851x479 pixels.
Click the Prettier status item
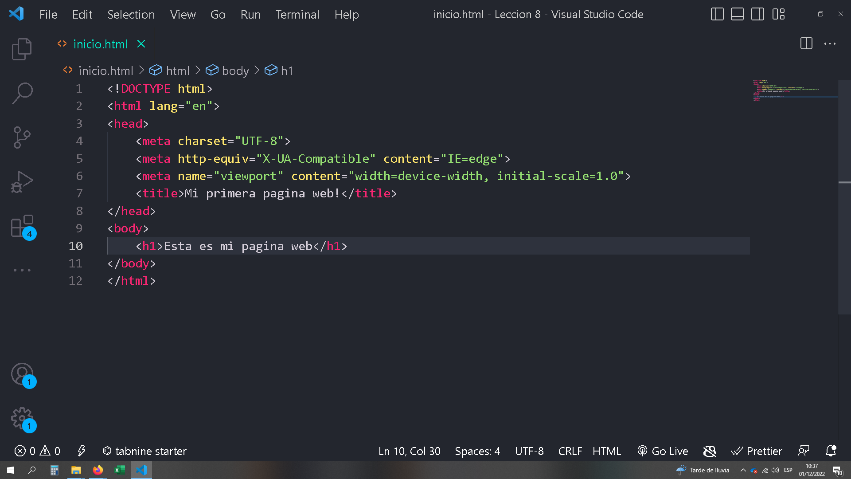[x=757, y=451]
